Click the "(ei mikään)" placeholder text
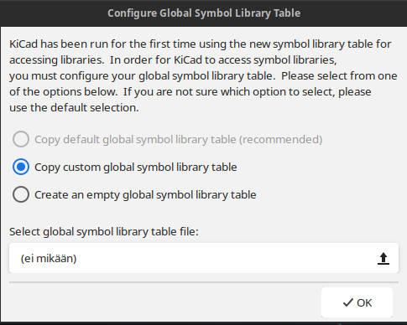The height and width of the screenshot is (325, 407). tap(49, 258)
